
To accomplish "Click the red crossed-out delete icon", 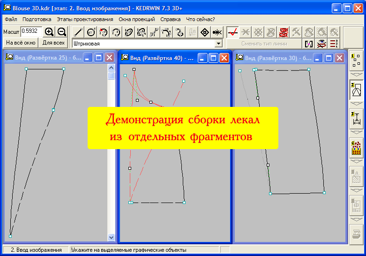I will pos(284,32).
